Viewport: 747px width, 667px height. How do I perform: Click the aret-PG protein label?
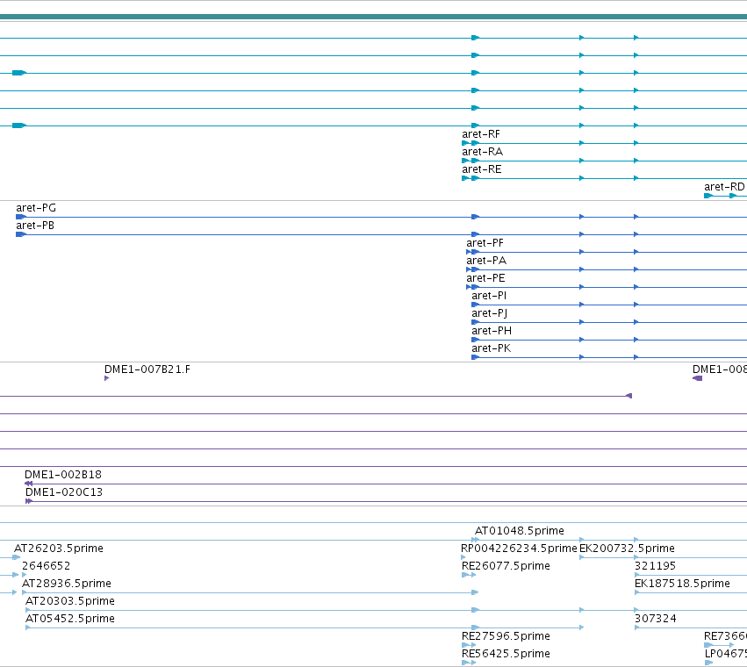[x=36, y=208]
